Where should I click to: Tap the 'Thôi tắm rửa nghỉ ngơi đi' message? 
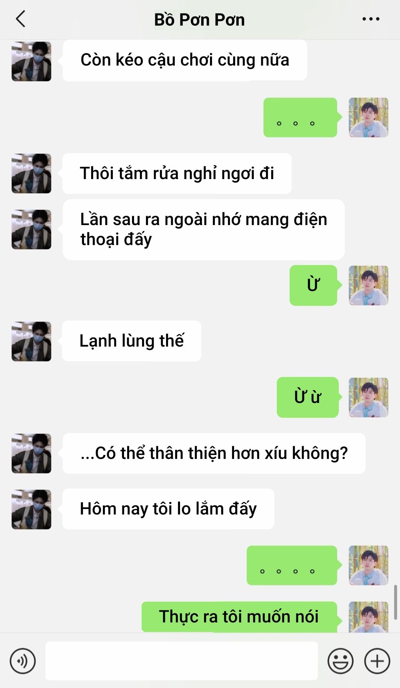coord(177,173)
